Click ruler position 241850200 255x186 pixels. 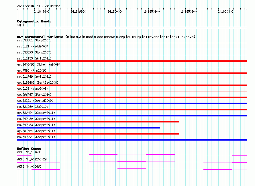[189, 11]
